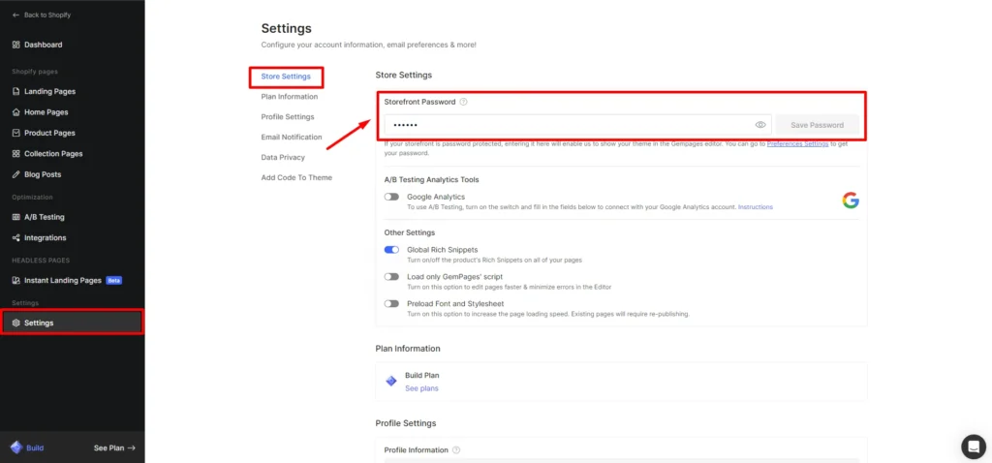The image size is (992, 463).
Task: Click the Home Pages house icon
Action: click(15, 112)
